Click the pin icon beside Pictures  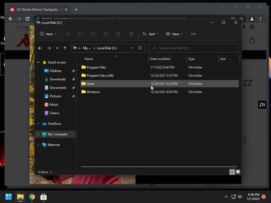74,96
